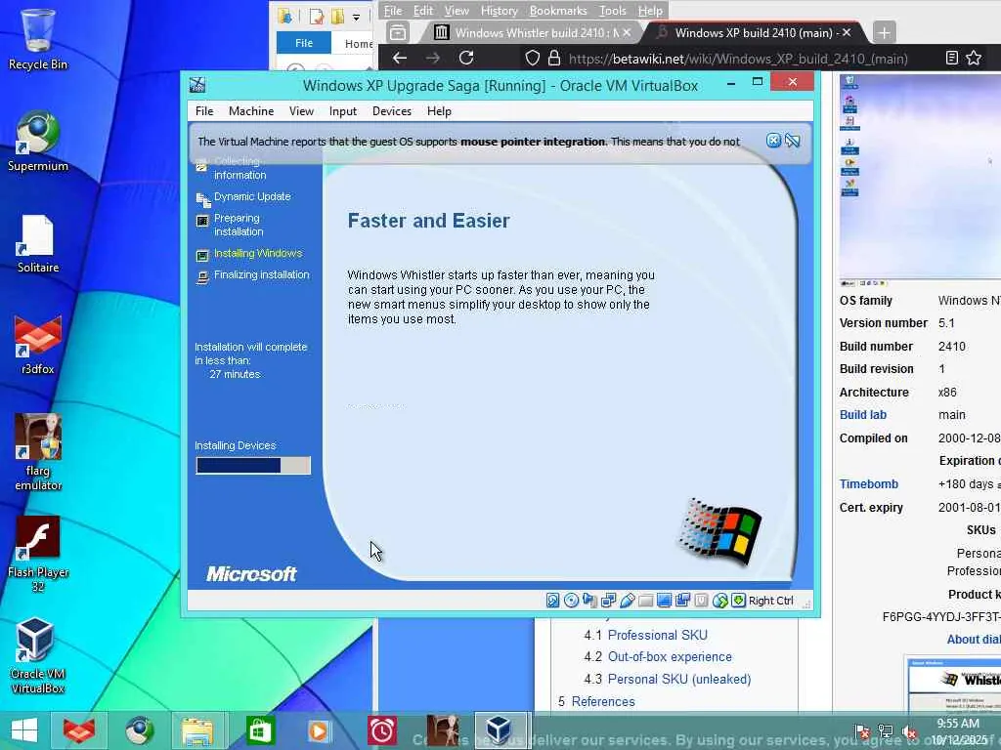
Task: Open the VirtualBox Help menu
Action: point(439,111)
